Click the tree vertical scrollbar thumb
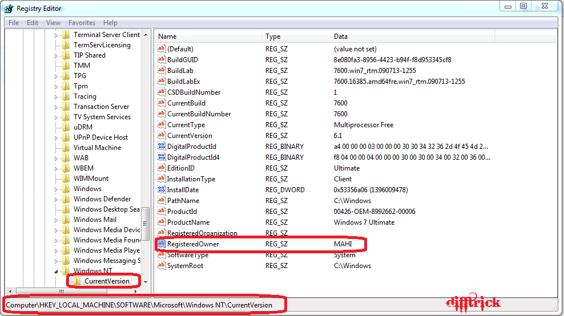 pyautogui.click(x=146, y=224)
